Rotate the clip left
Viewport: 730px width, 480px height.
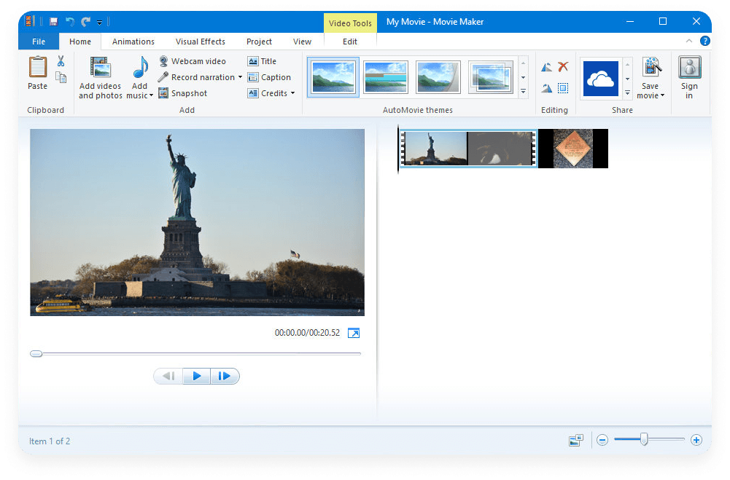(x=545, y=66)
